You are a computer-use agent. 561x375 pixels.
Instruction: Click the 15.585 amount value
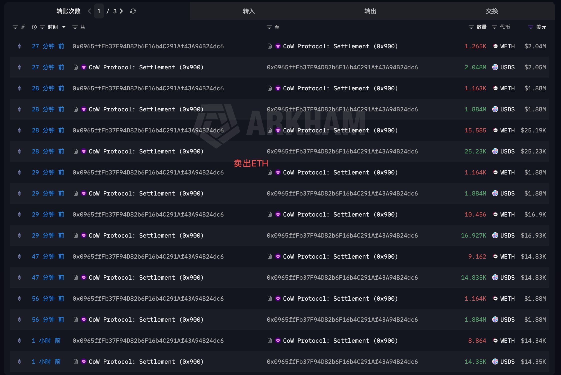point(475,130)
